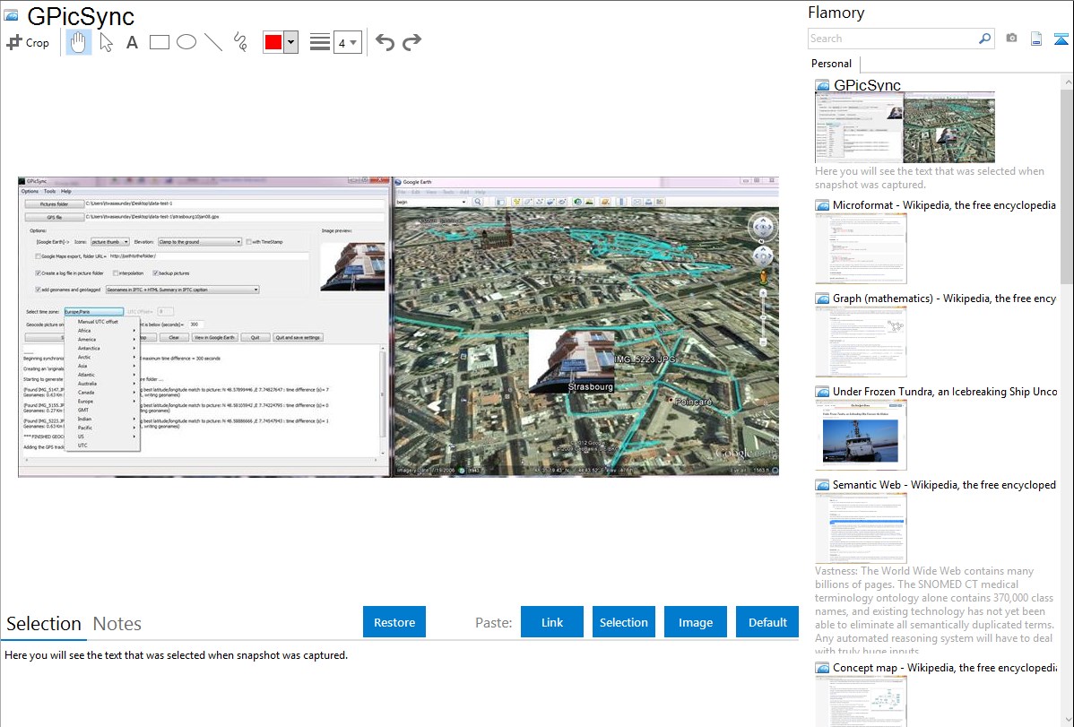The height and width of the screenshot is (727, 1074).
Task: Click the Link paste button
Action: (552, 622)
